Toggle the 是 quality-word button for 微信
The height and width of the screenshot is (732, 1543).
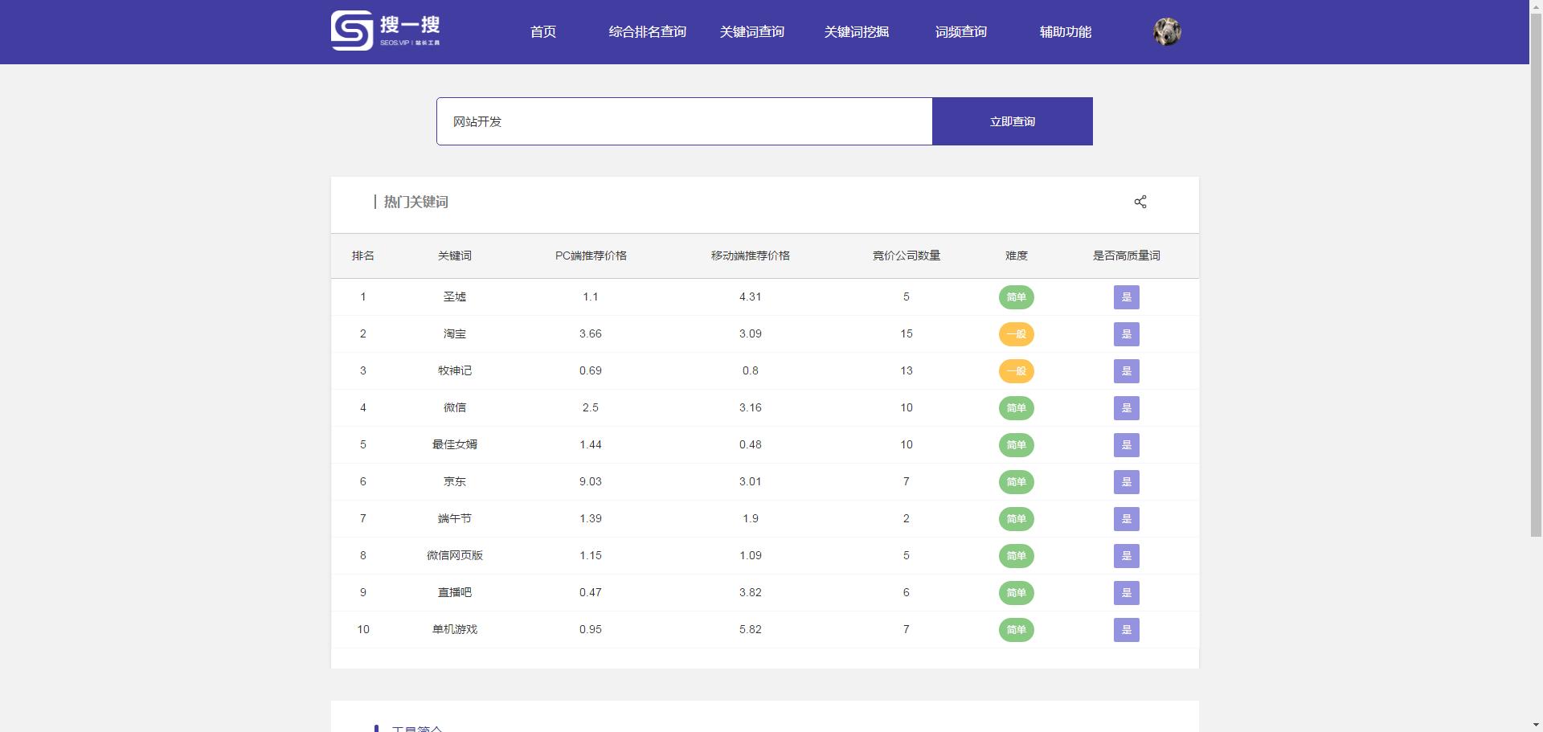[x=1127, y=407]
